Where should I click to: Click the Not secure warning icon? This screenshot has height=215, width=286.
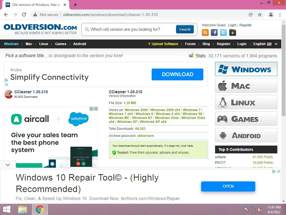(35, 15)
